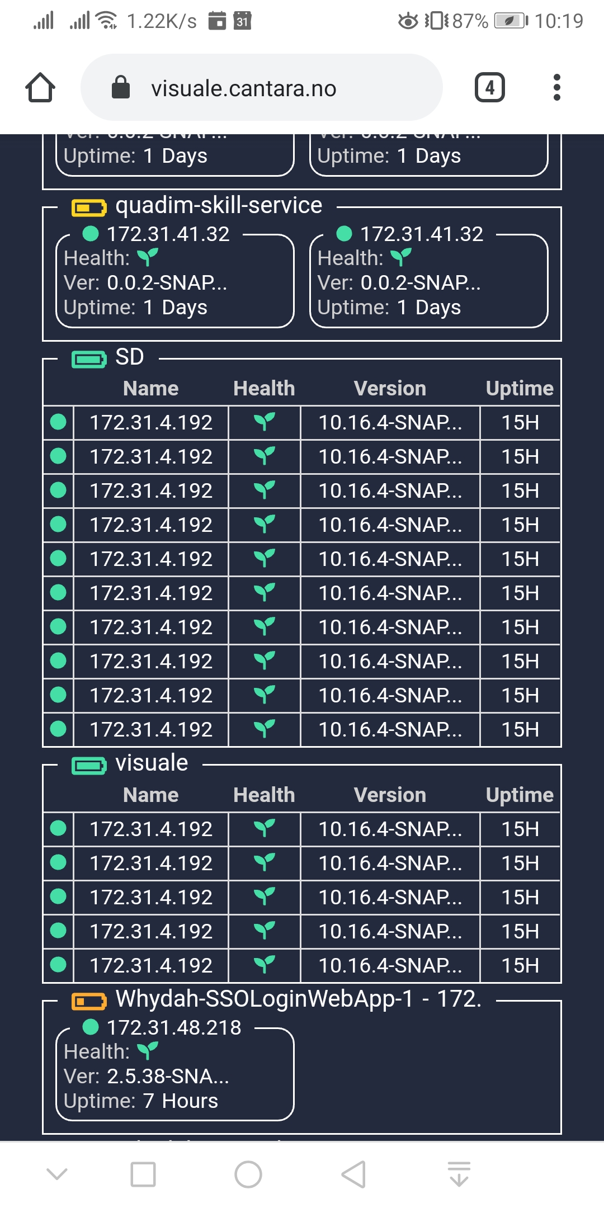
Task: Tap the pull-down notification arrow icon
Action: click(x=459, y=1174)
